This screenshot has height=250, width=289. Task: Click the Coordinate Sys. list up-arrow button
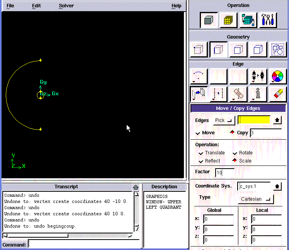pos(277,186)
